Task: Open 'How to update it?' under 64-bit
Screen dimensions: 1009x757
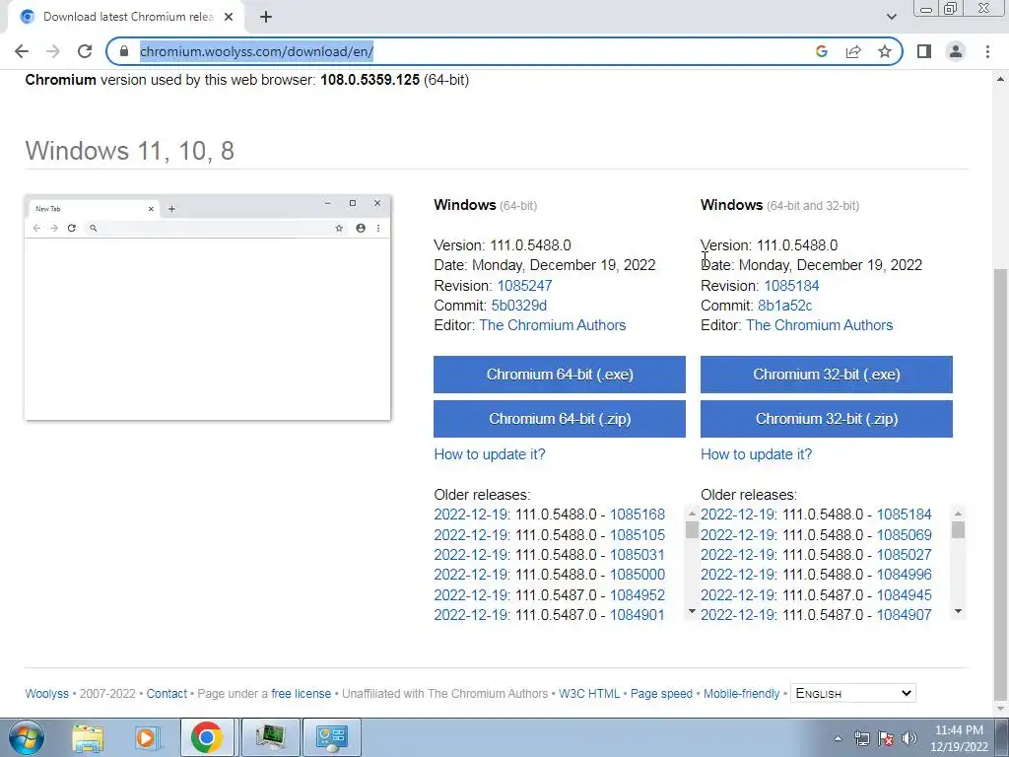Action: click(489, 454)
